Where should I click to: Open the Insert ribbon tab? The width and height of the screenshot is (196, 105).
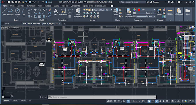12,6
